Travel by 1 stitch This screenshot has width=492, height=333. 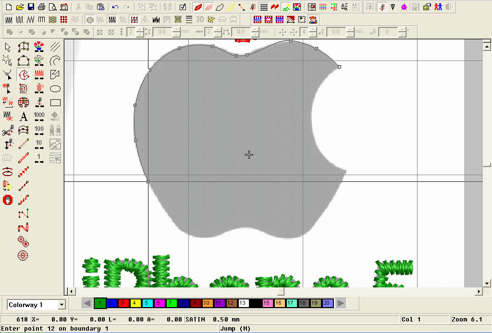click(39, 158)
